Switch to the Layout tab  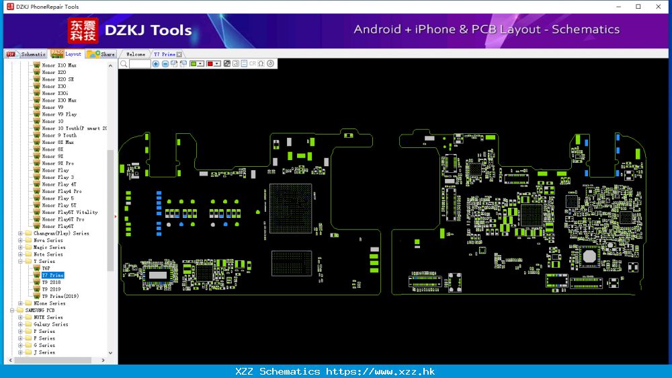(x=67, y=54)
